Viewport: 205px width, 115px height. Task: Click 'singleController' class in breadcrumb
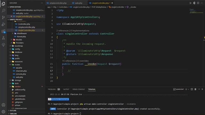tap(118, 7)
